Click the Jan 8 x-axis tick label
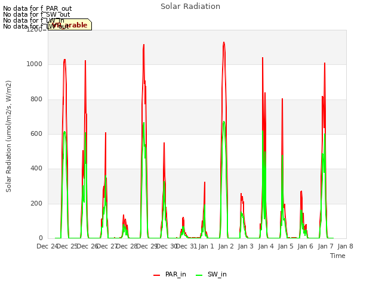Image resolution: width=382 pixels, height=286 pixels. click(x=345, y=246)
